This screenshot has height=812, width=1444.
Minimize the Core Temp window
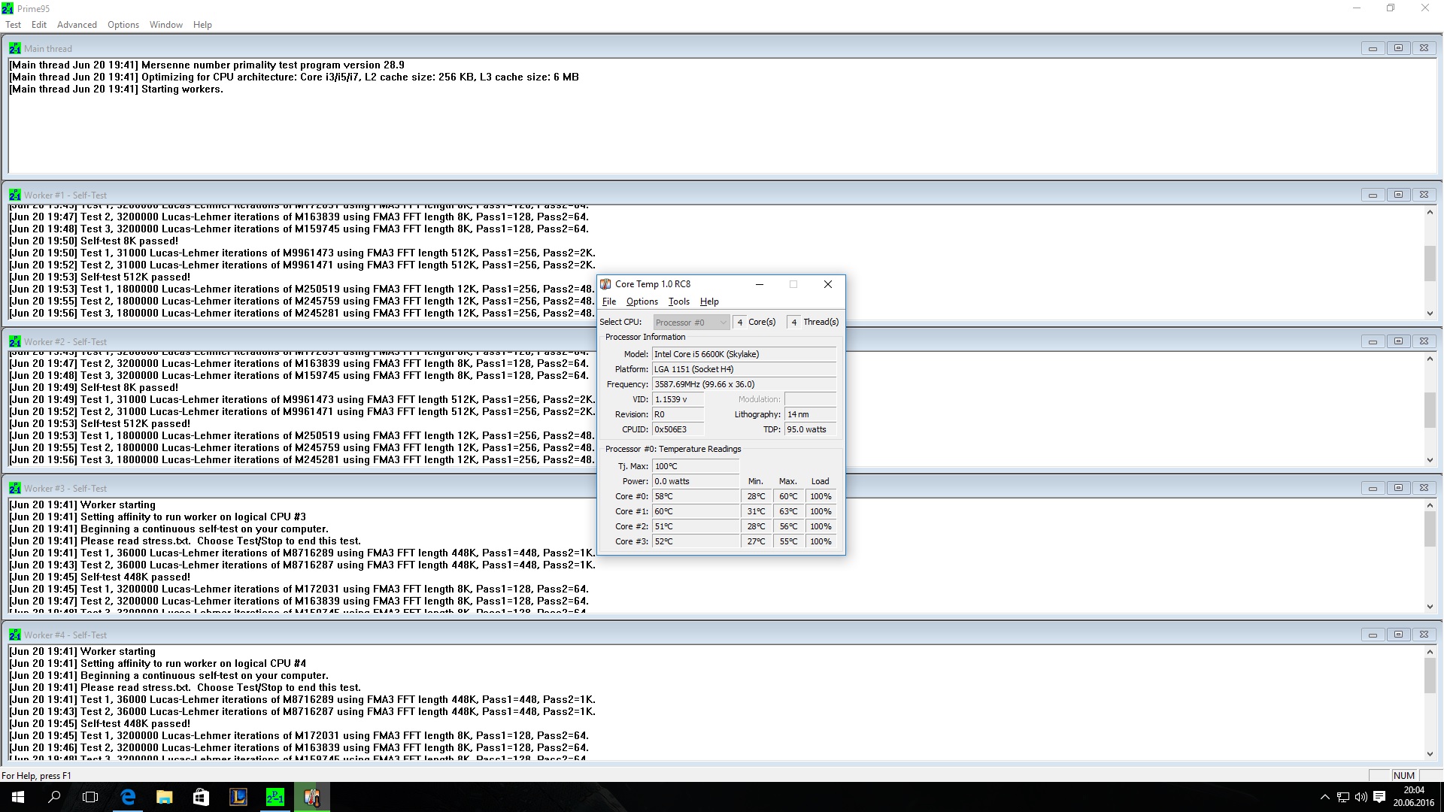(759, 284)
